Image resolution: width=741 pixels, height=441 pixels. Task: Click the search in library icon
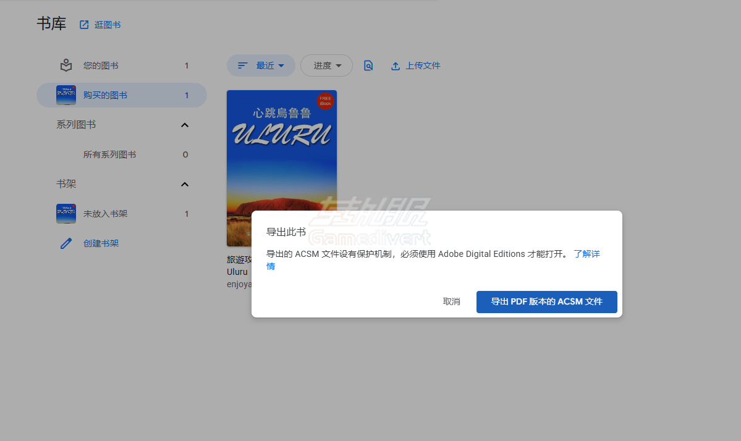click(x=368, y=65)
